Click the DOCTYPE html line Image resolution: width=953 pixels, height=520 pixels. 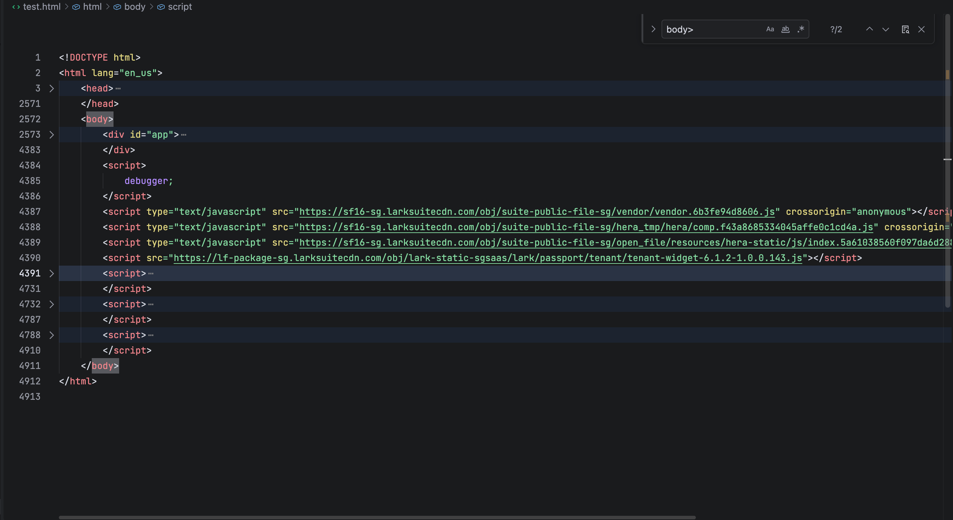(x=100, y=57)
